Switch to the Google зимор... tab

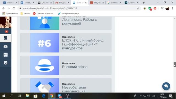114,3
